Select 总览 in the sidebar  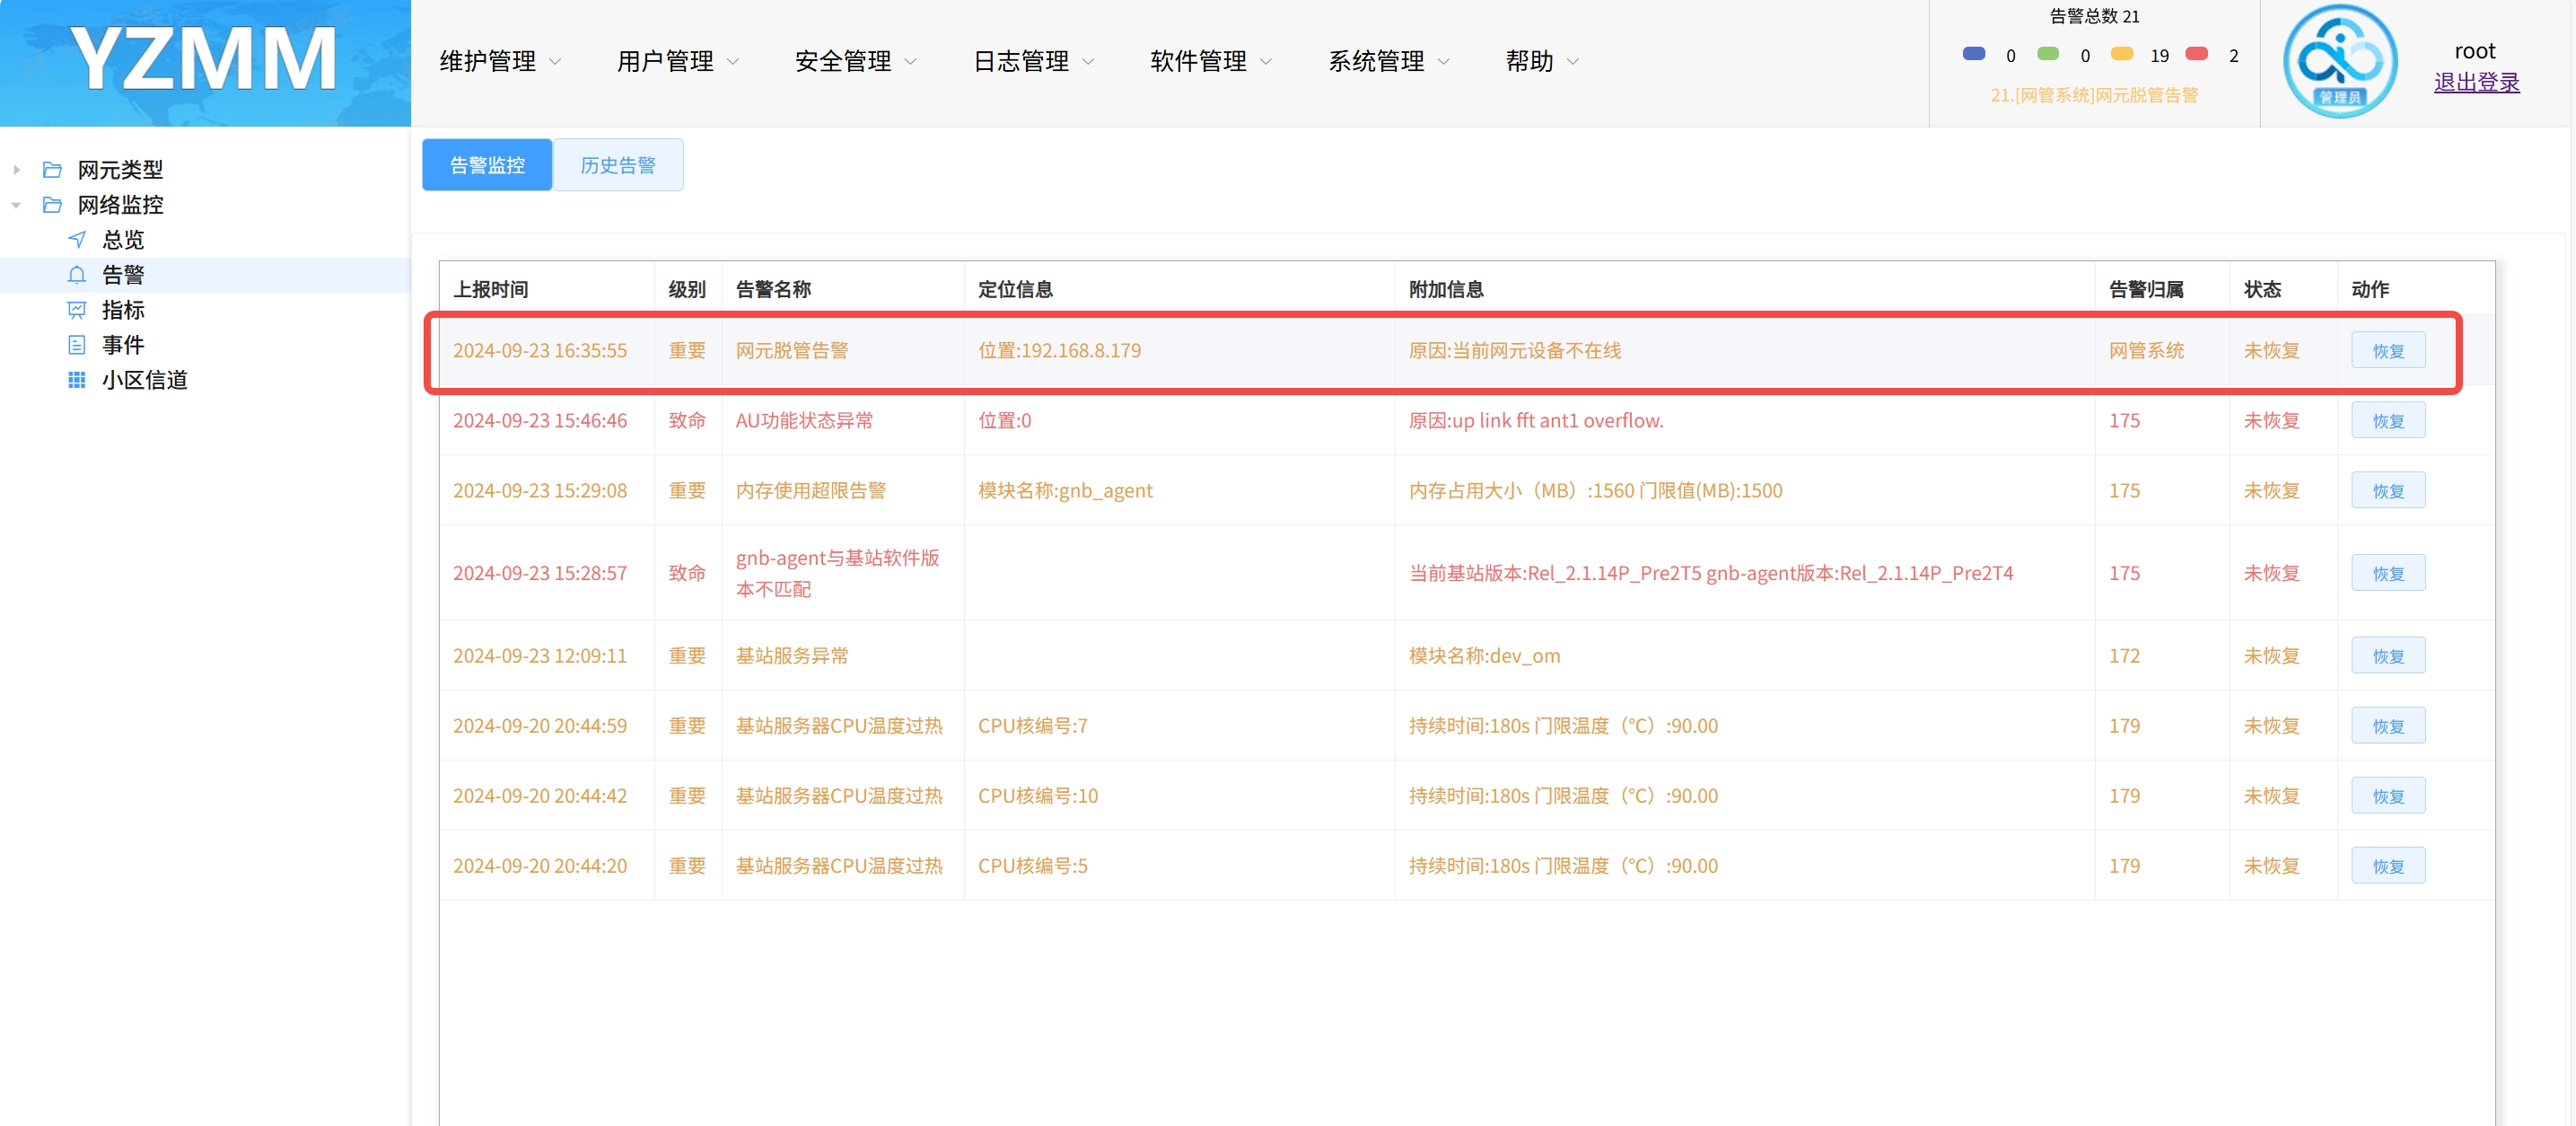click(123, 240)
